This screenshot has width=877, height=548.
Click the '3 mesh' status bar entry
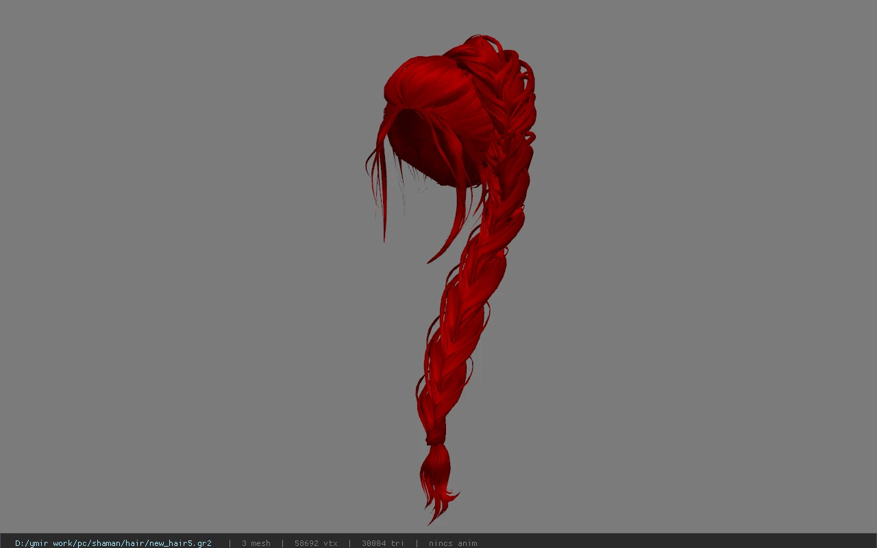[256, 543]
